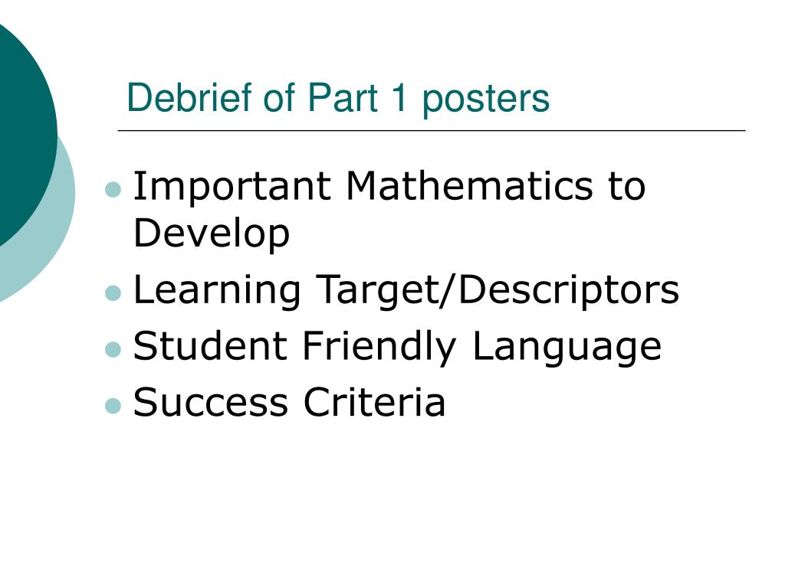Click the bullet dot beside Success Criteria
785x588 pixels.
pos(113,406)
